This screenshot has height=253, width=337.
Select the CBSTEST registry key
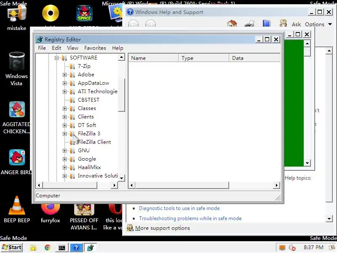click(88, 100)
